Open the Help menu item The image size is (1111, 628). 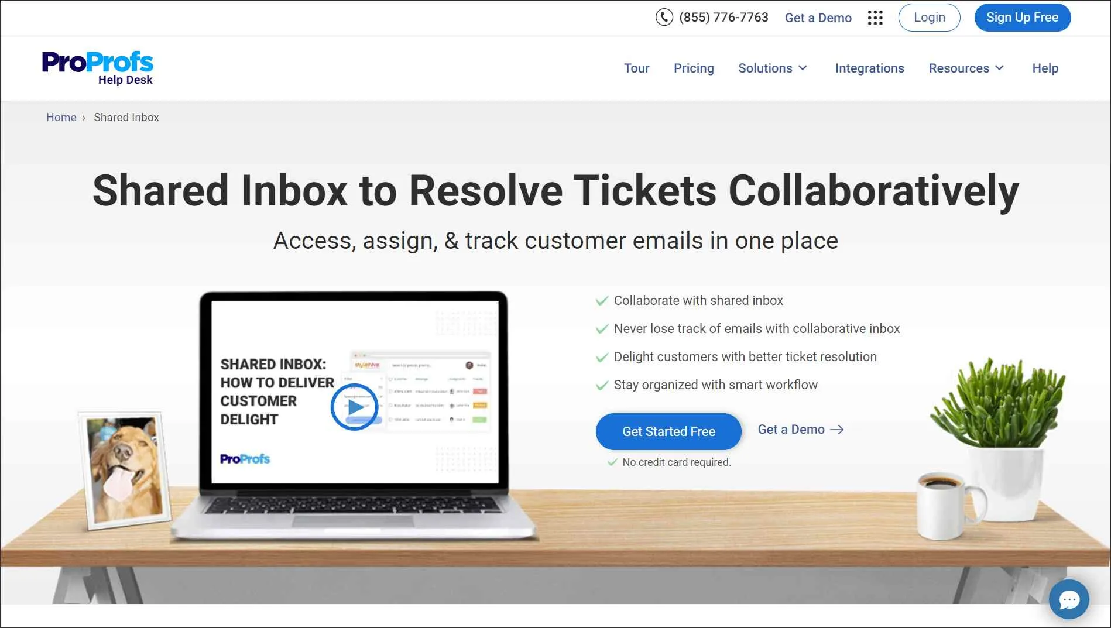pyautogui.click(x=1045, y=68)
